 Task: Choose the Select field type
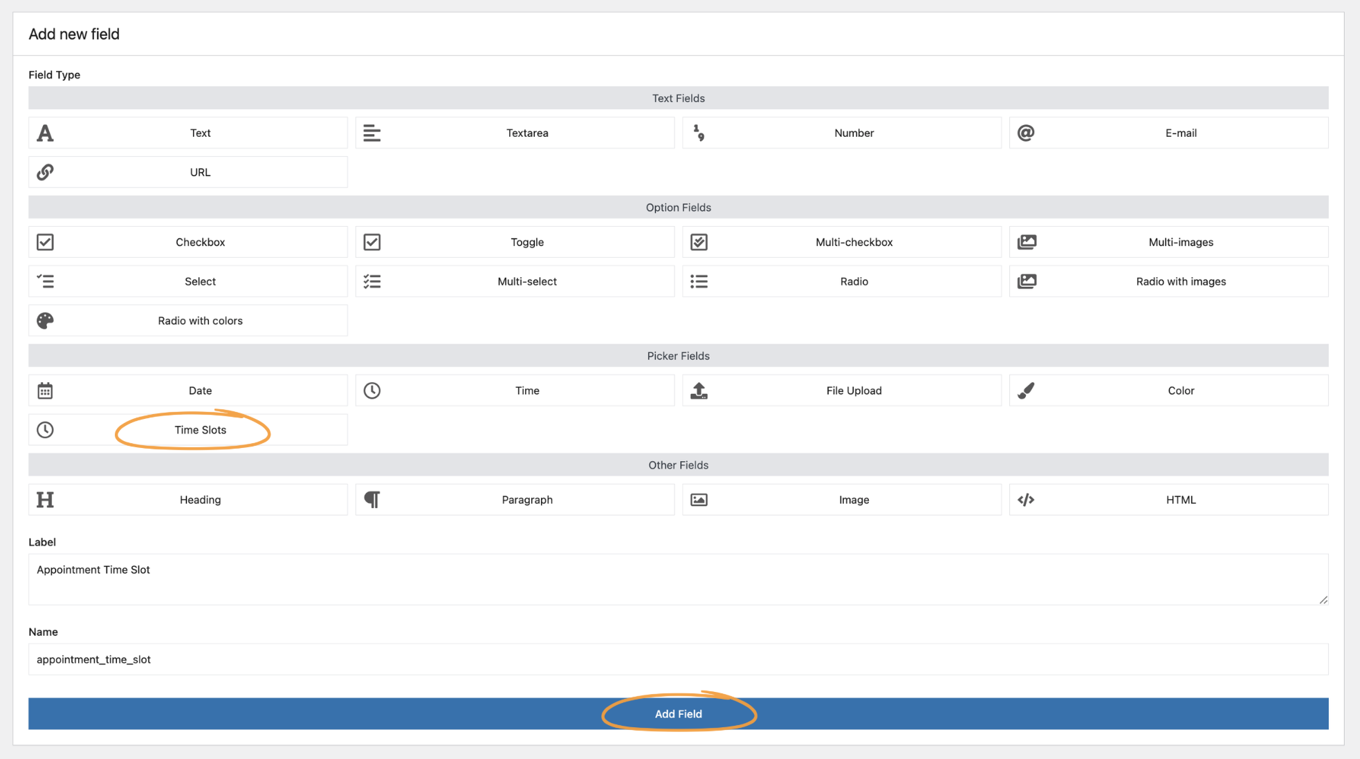(187, 281)
